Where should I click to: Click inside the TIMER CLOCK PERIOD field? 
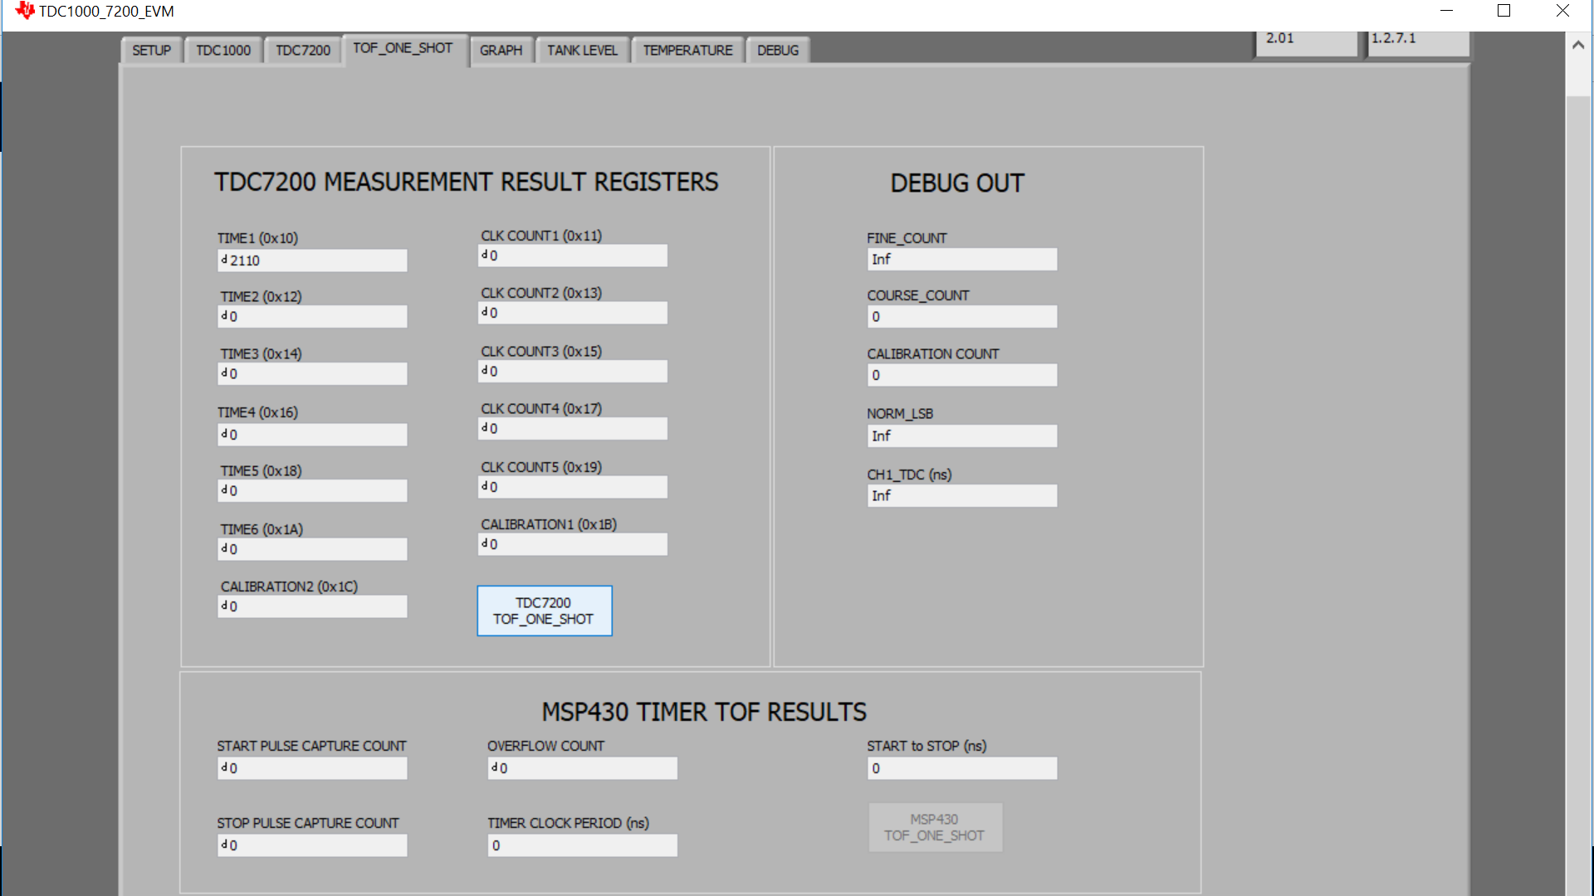(x=581, y=845)
